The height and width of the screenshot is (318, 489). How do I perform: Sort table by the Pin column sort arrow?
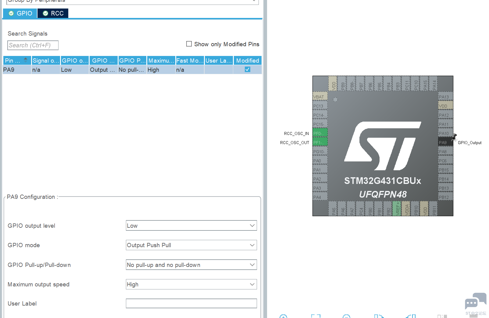pos(26,60)
